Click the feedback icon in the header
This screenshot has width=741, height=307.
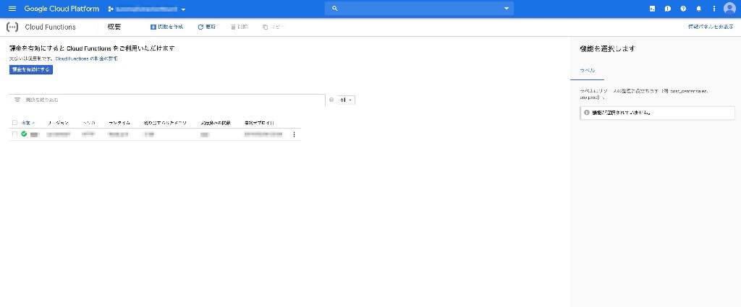667,9
